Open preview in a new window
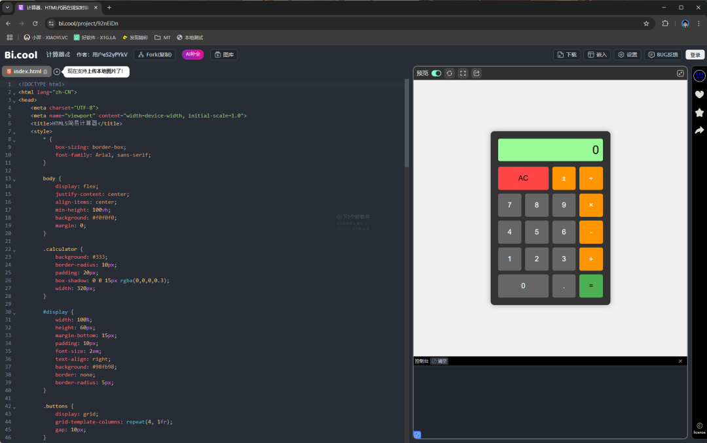707x443 pixels. [477, 73]
